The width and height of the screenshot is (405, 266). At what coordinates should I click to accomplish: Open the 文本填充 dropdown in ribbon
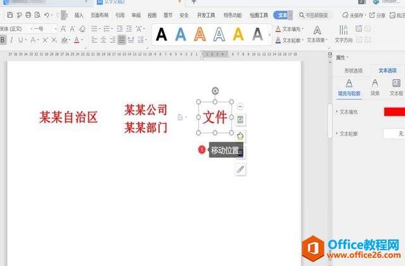[291, 28]
